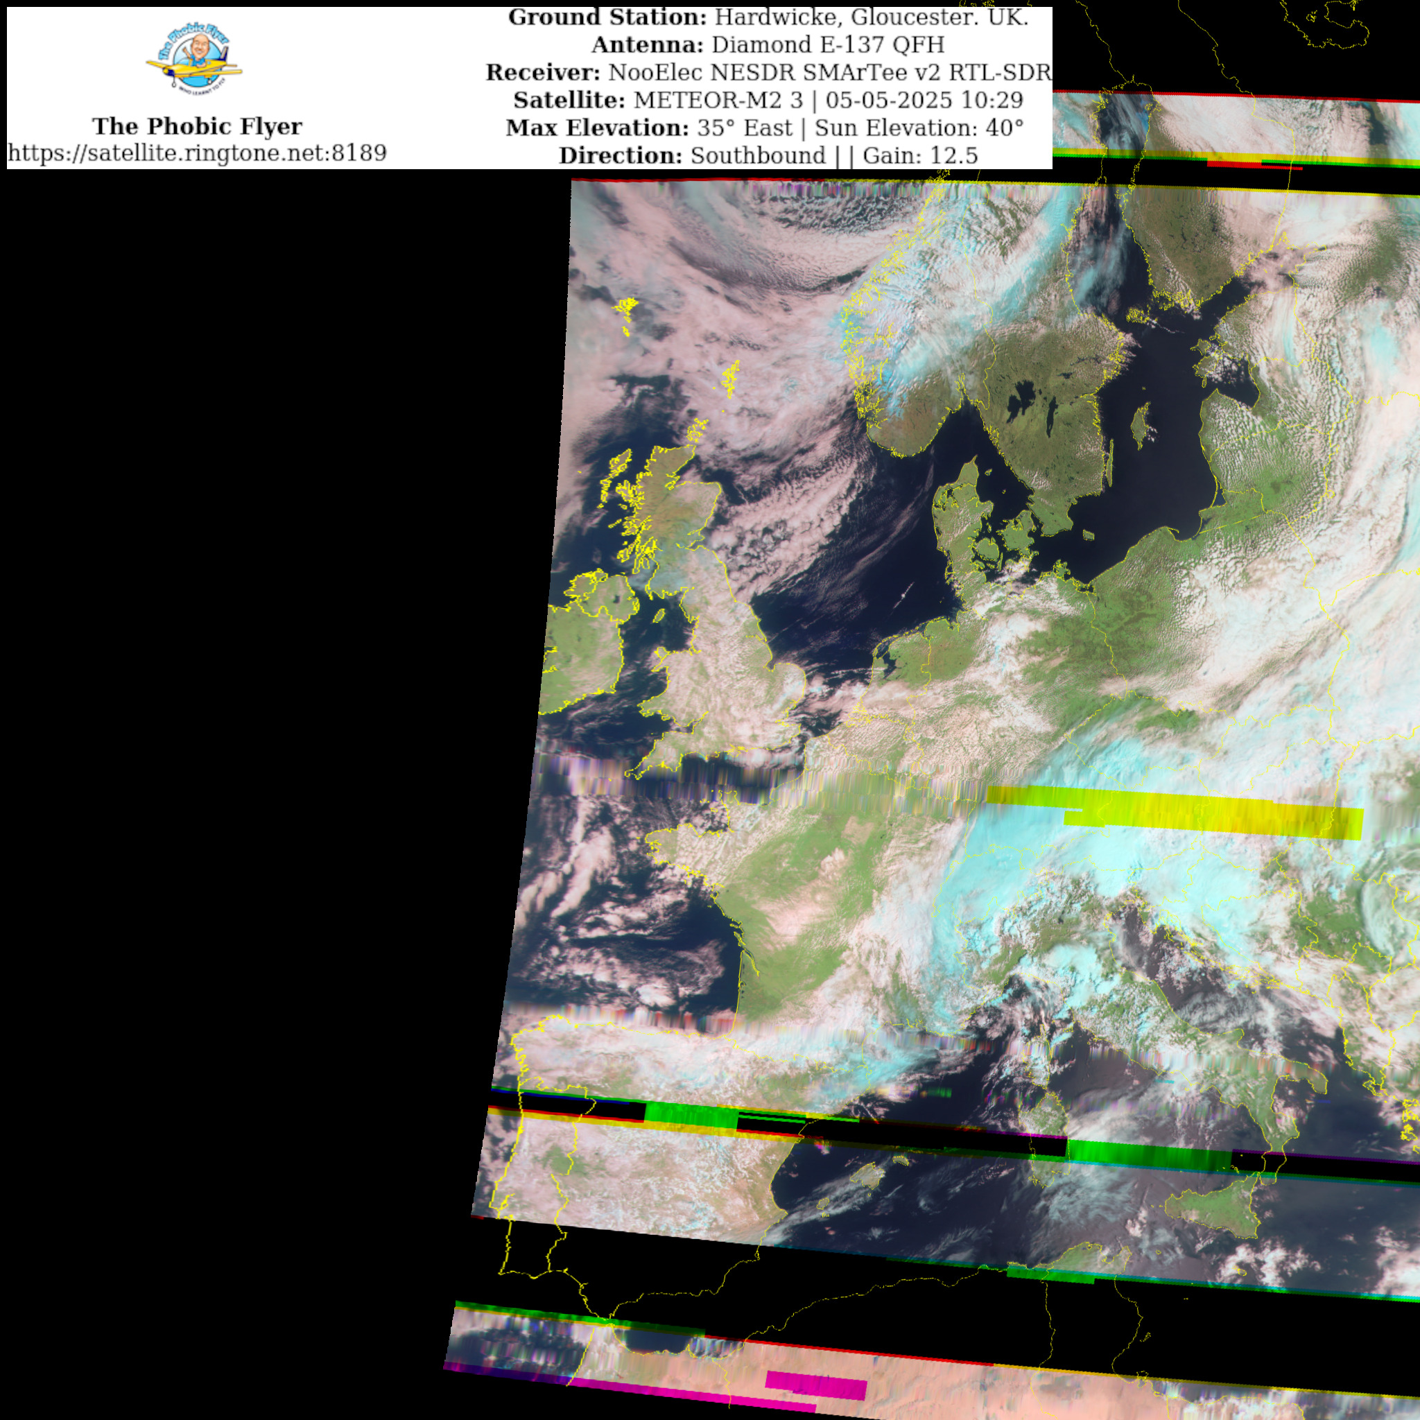Open the satellite.ringtone.net:8189 URL
1420x1420 pixels.
pos(197,153)
